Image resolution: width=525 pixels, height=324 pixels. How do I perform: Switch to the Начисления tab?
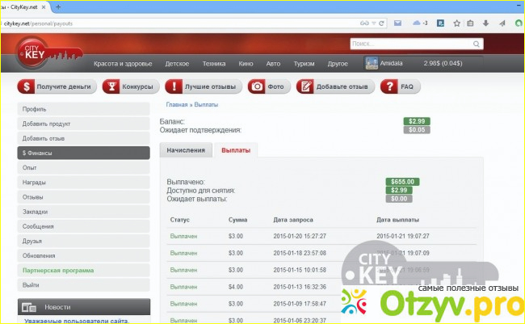pyautogui.click(x=186, y=150)
